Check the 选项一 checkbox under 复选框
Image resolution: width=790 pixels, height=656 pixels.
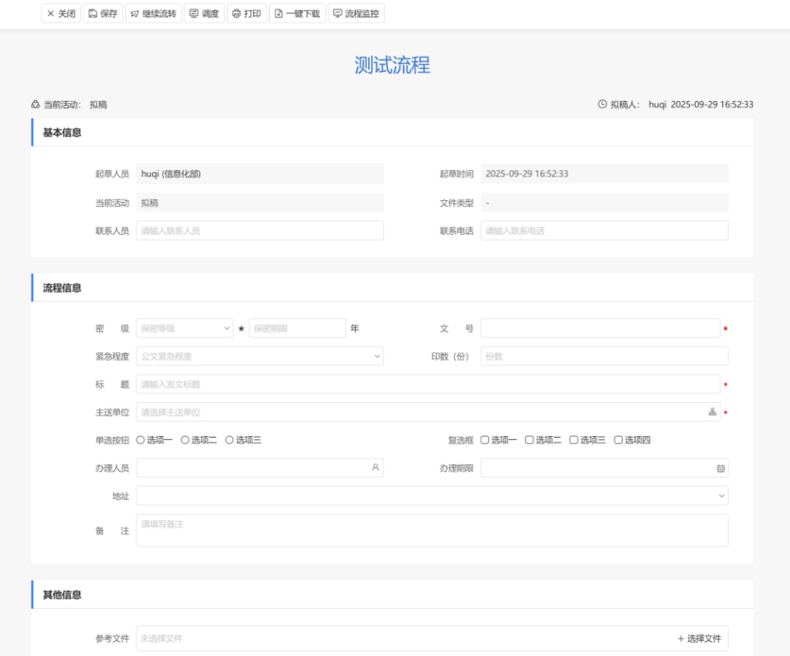[485, 440]
